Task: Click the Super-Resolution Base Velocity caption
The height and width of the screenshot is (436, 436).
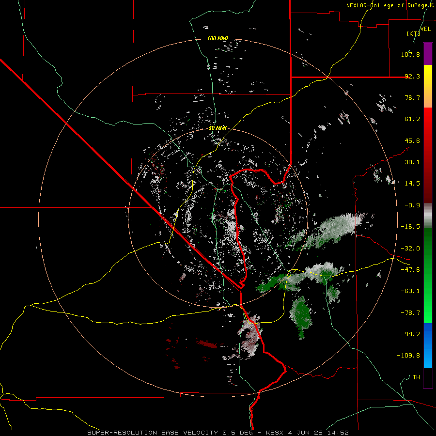Action: 218,433
